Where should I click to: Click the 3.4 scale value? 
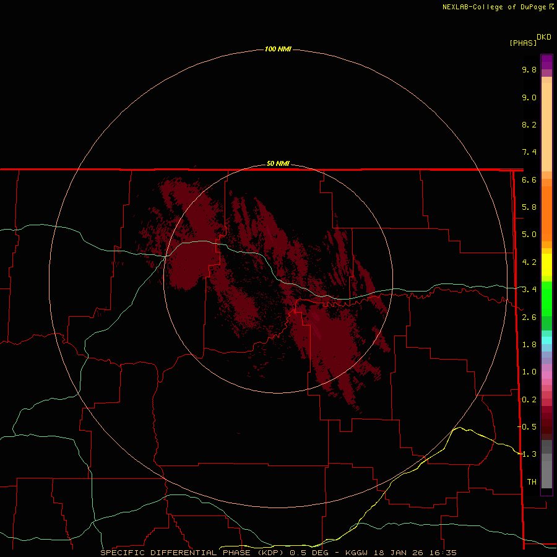click(529, 290)
